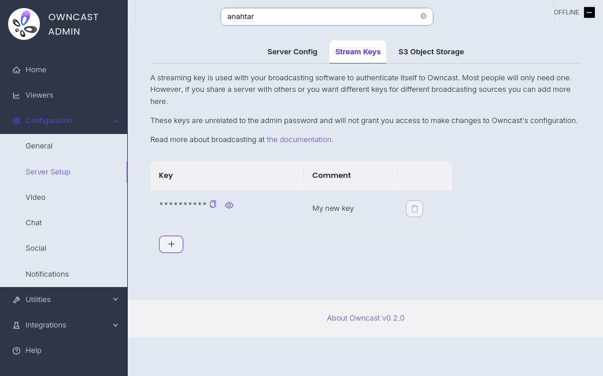This screenshot has height=376, width=603.
Task: Open About Owncast v0.2.0 link
Action: (x=365, y=318)
